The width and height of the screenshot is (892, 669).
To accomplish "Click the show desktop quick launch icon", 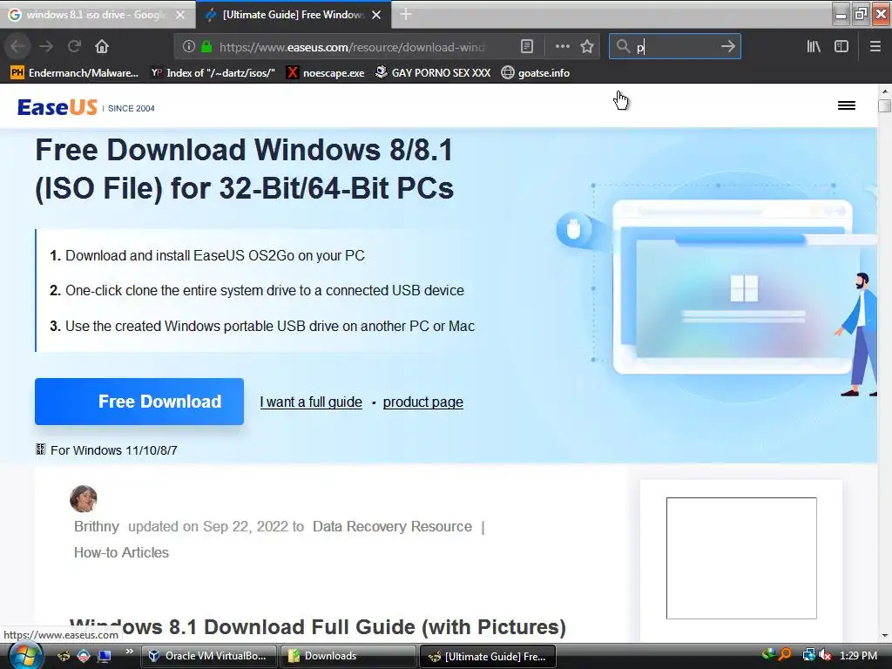I will click(x=105, y=657).
